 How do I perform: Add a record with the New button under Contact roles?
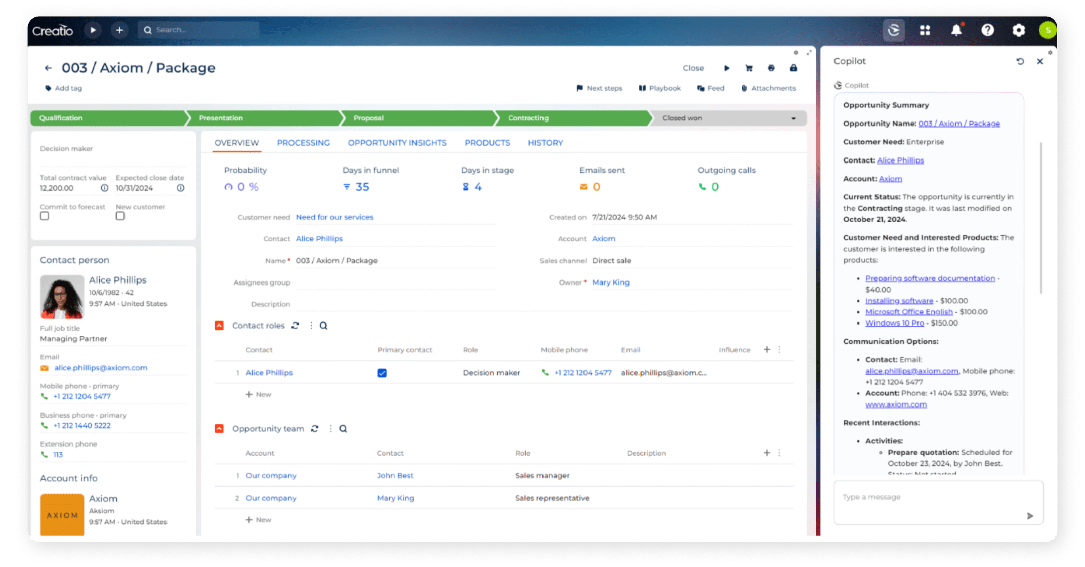click(x=258, y=394)
